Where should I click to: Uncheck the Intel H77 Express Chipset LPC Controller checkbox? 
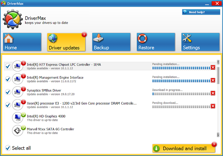[8, 66]
